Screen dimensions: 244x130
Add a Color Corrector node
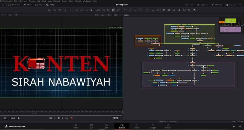tap(71, 10)
